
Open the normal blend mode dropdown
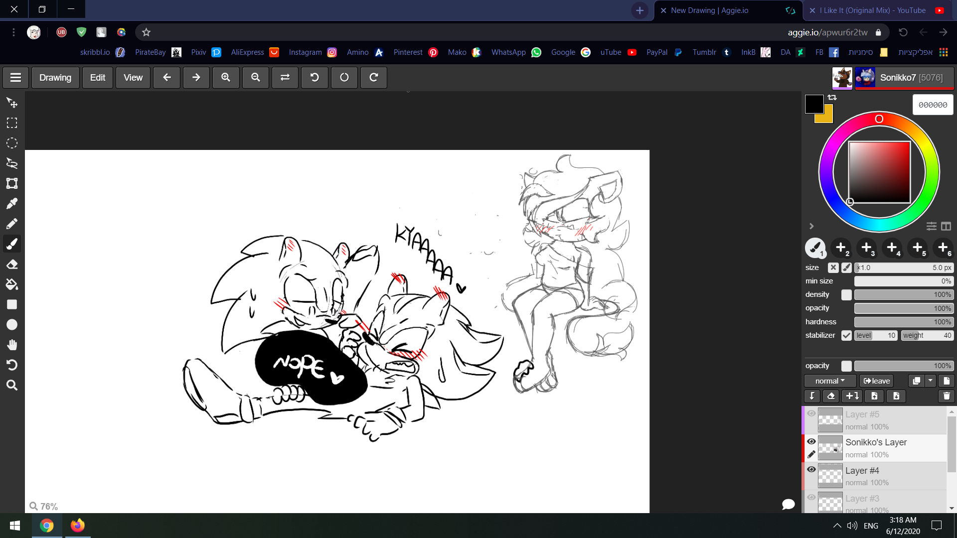[830, 381]
